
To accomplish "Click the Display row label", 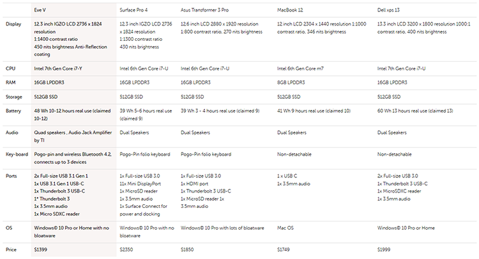I will 14,24.
